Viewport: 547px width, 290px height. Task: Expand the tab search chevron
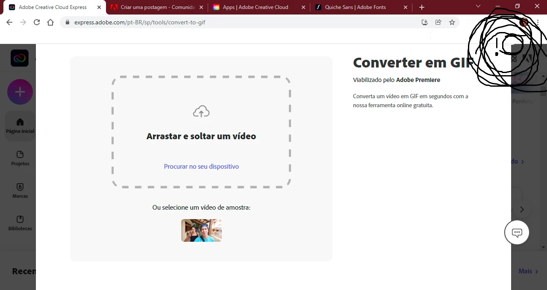pyautogui.click(x=478, y=6)
